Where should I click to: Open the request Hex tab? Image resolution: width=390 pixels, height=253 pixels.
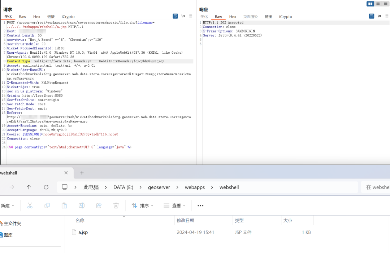point(36,17)
